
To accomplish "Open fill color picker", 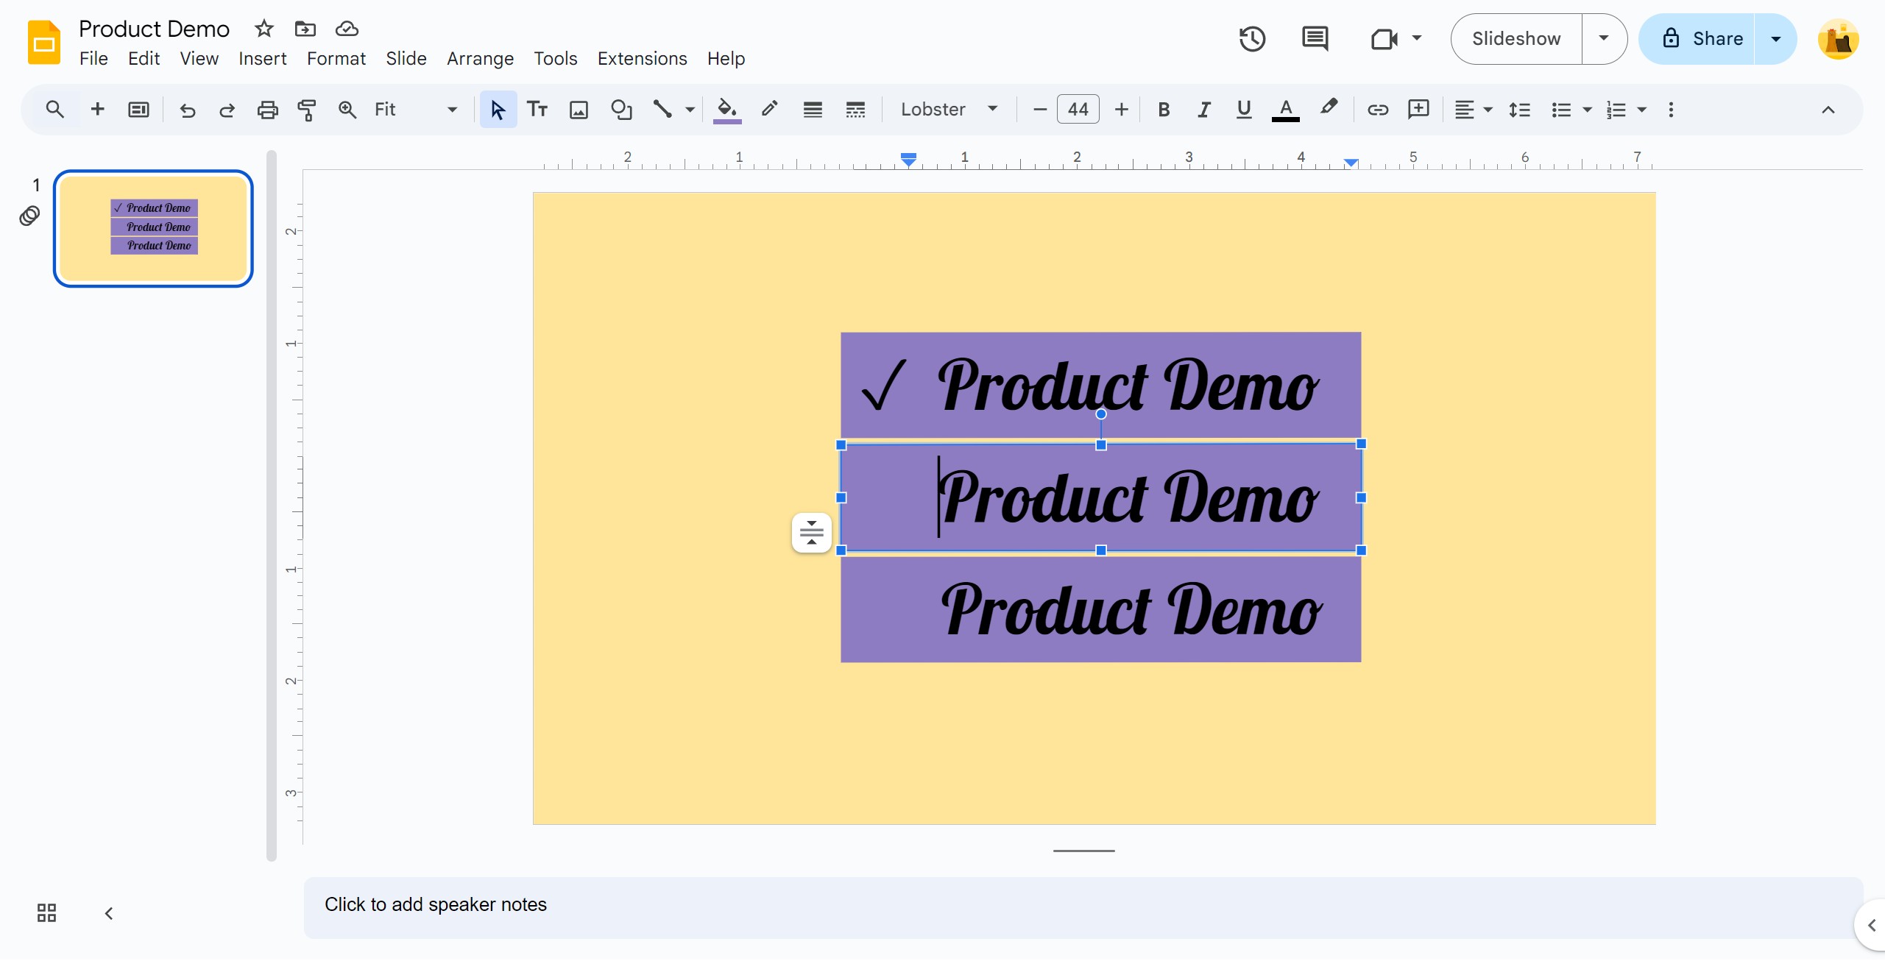I will 727,110.
